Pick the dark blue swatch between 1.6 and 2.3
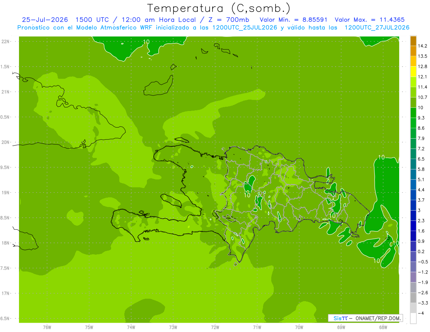 click(413, 226)
